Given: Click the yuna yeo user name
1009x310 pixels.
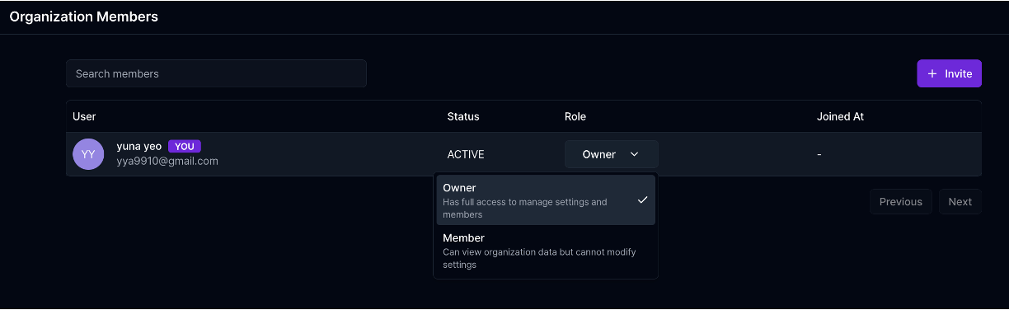Looking at the screenshot, I should (x=139, y=146).
